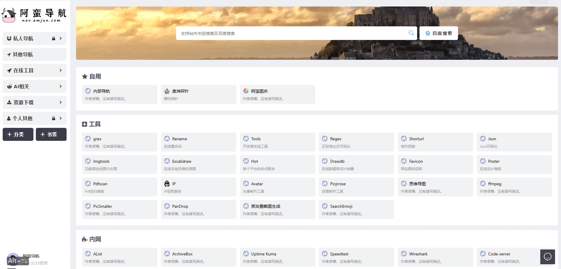The height and width of the screenshot is (269, 561).
Task: Click the + 分类 add category button
Action: (18, 134)
